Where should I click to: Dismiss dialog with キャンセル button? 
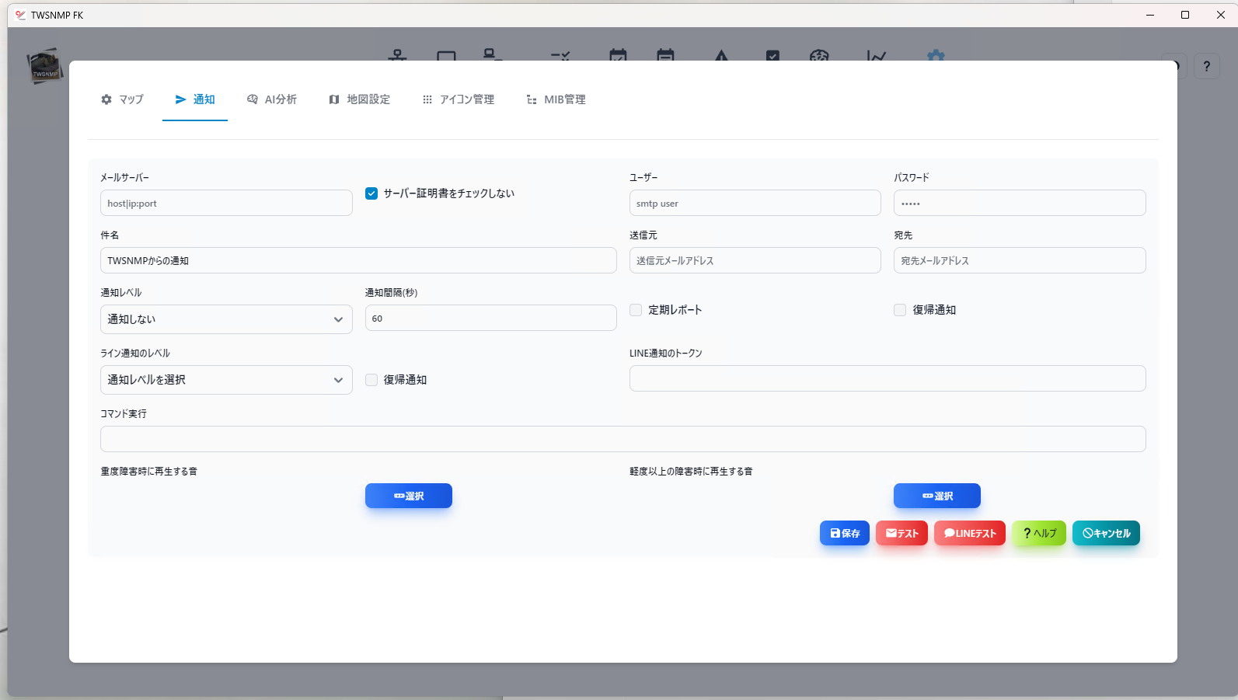click(1106, 533)
